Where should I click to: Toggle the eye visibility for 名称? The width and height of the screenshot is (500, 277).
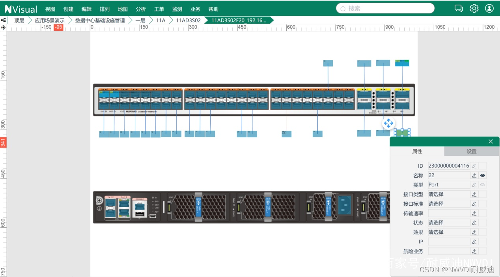point(483,175)
